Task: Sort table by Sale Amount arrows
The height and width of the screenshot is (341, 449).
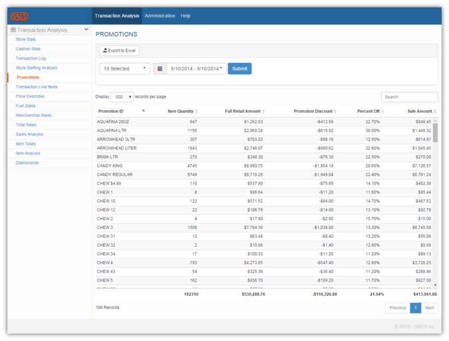Action: (435, 111)
